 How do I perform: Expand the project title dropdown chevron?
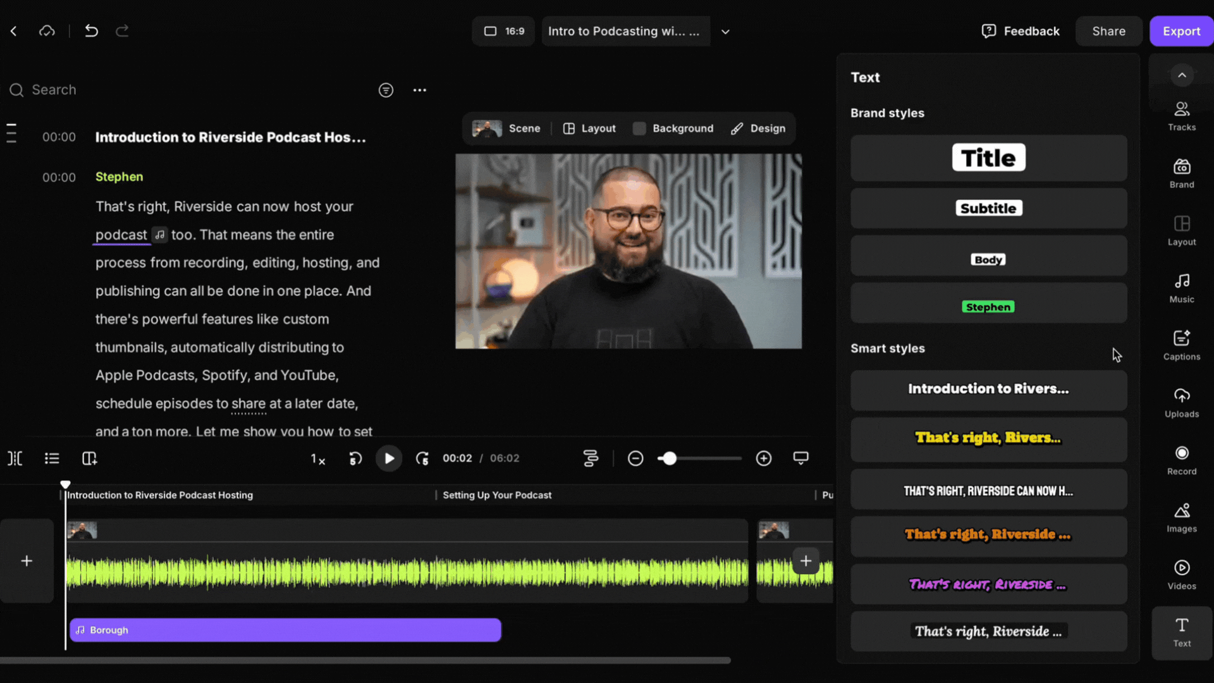[725, 32]
